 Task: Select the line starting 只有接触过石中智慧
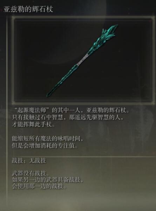[x=67, y=118]
